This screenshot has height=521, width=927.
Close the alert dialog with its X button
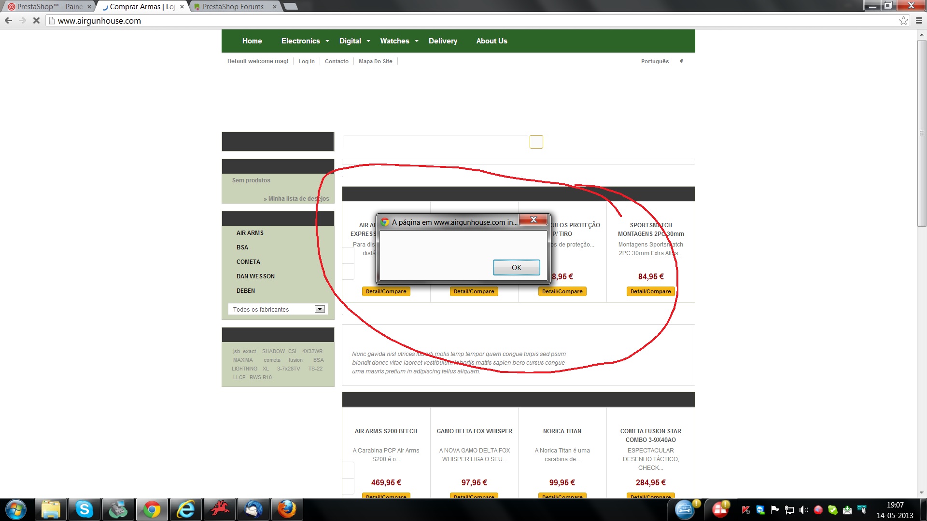[x=533, y=219]
